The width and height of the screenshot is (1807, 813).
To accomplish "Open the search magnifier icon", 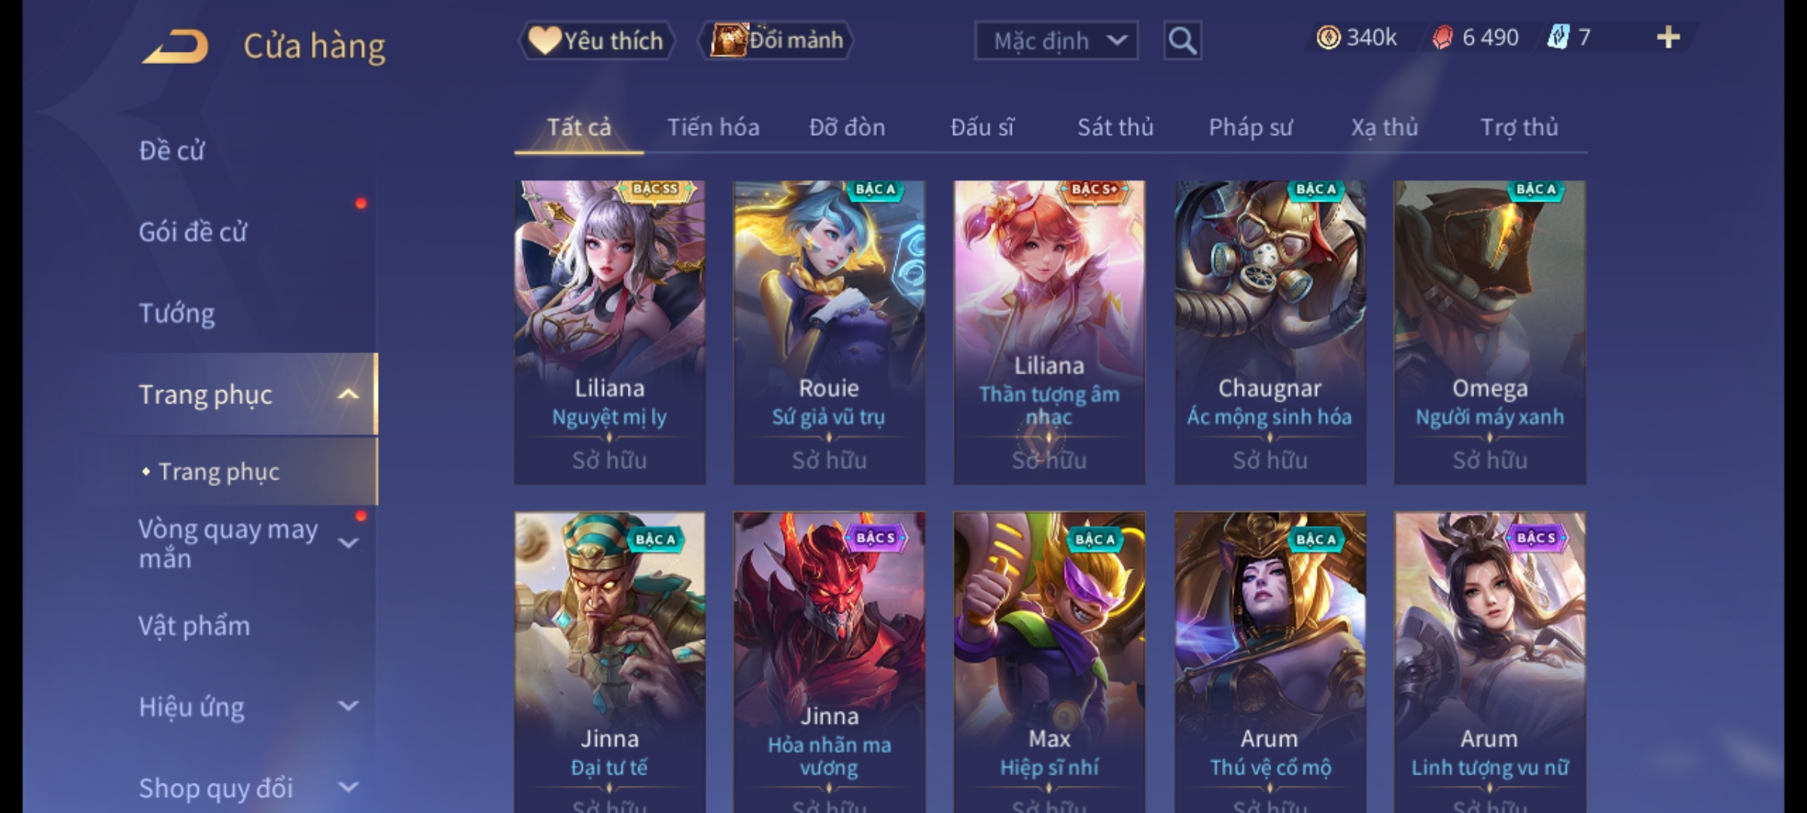I will (1182, 41).
